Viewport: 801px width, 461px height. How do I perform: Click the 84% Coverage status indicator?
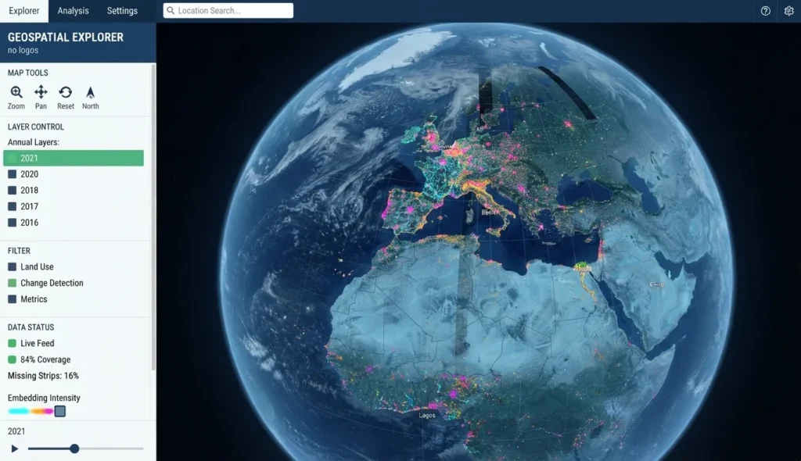[13, 359]
